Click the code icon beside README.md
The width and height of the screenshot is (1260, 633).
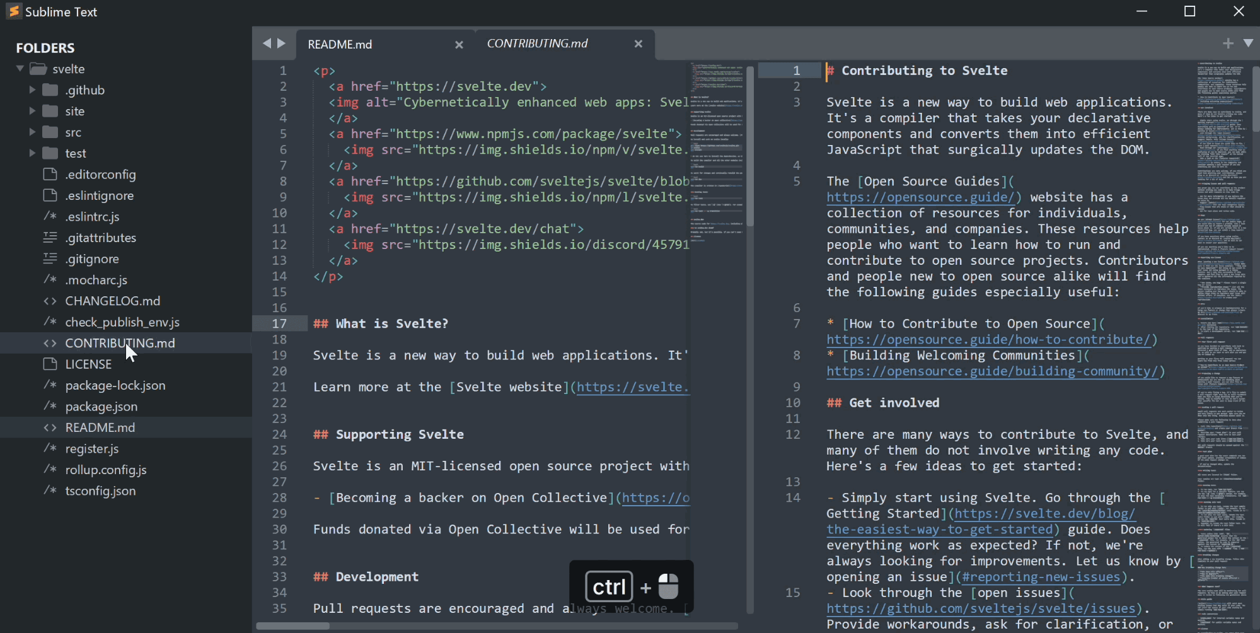51,427
